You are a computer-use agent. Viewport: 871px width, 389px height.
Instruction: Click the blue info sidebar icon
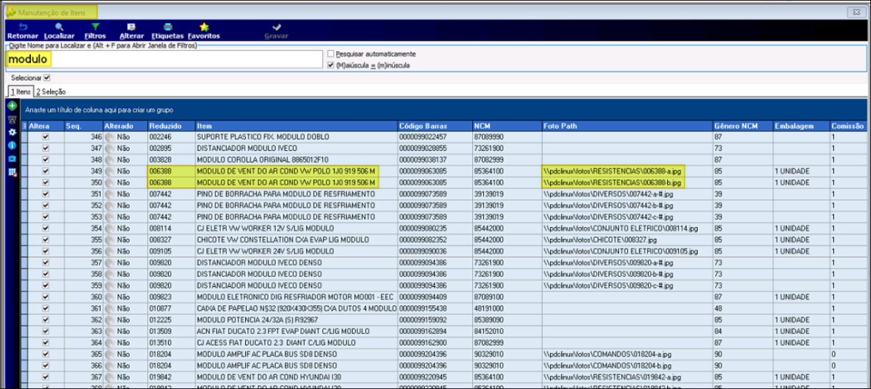tap(11, 145)
